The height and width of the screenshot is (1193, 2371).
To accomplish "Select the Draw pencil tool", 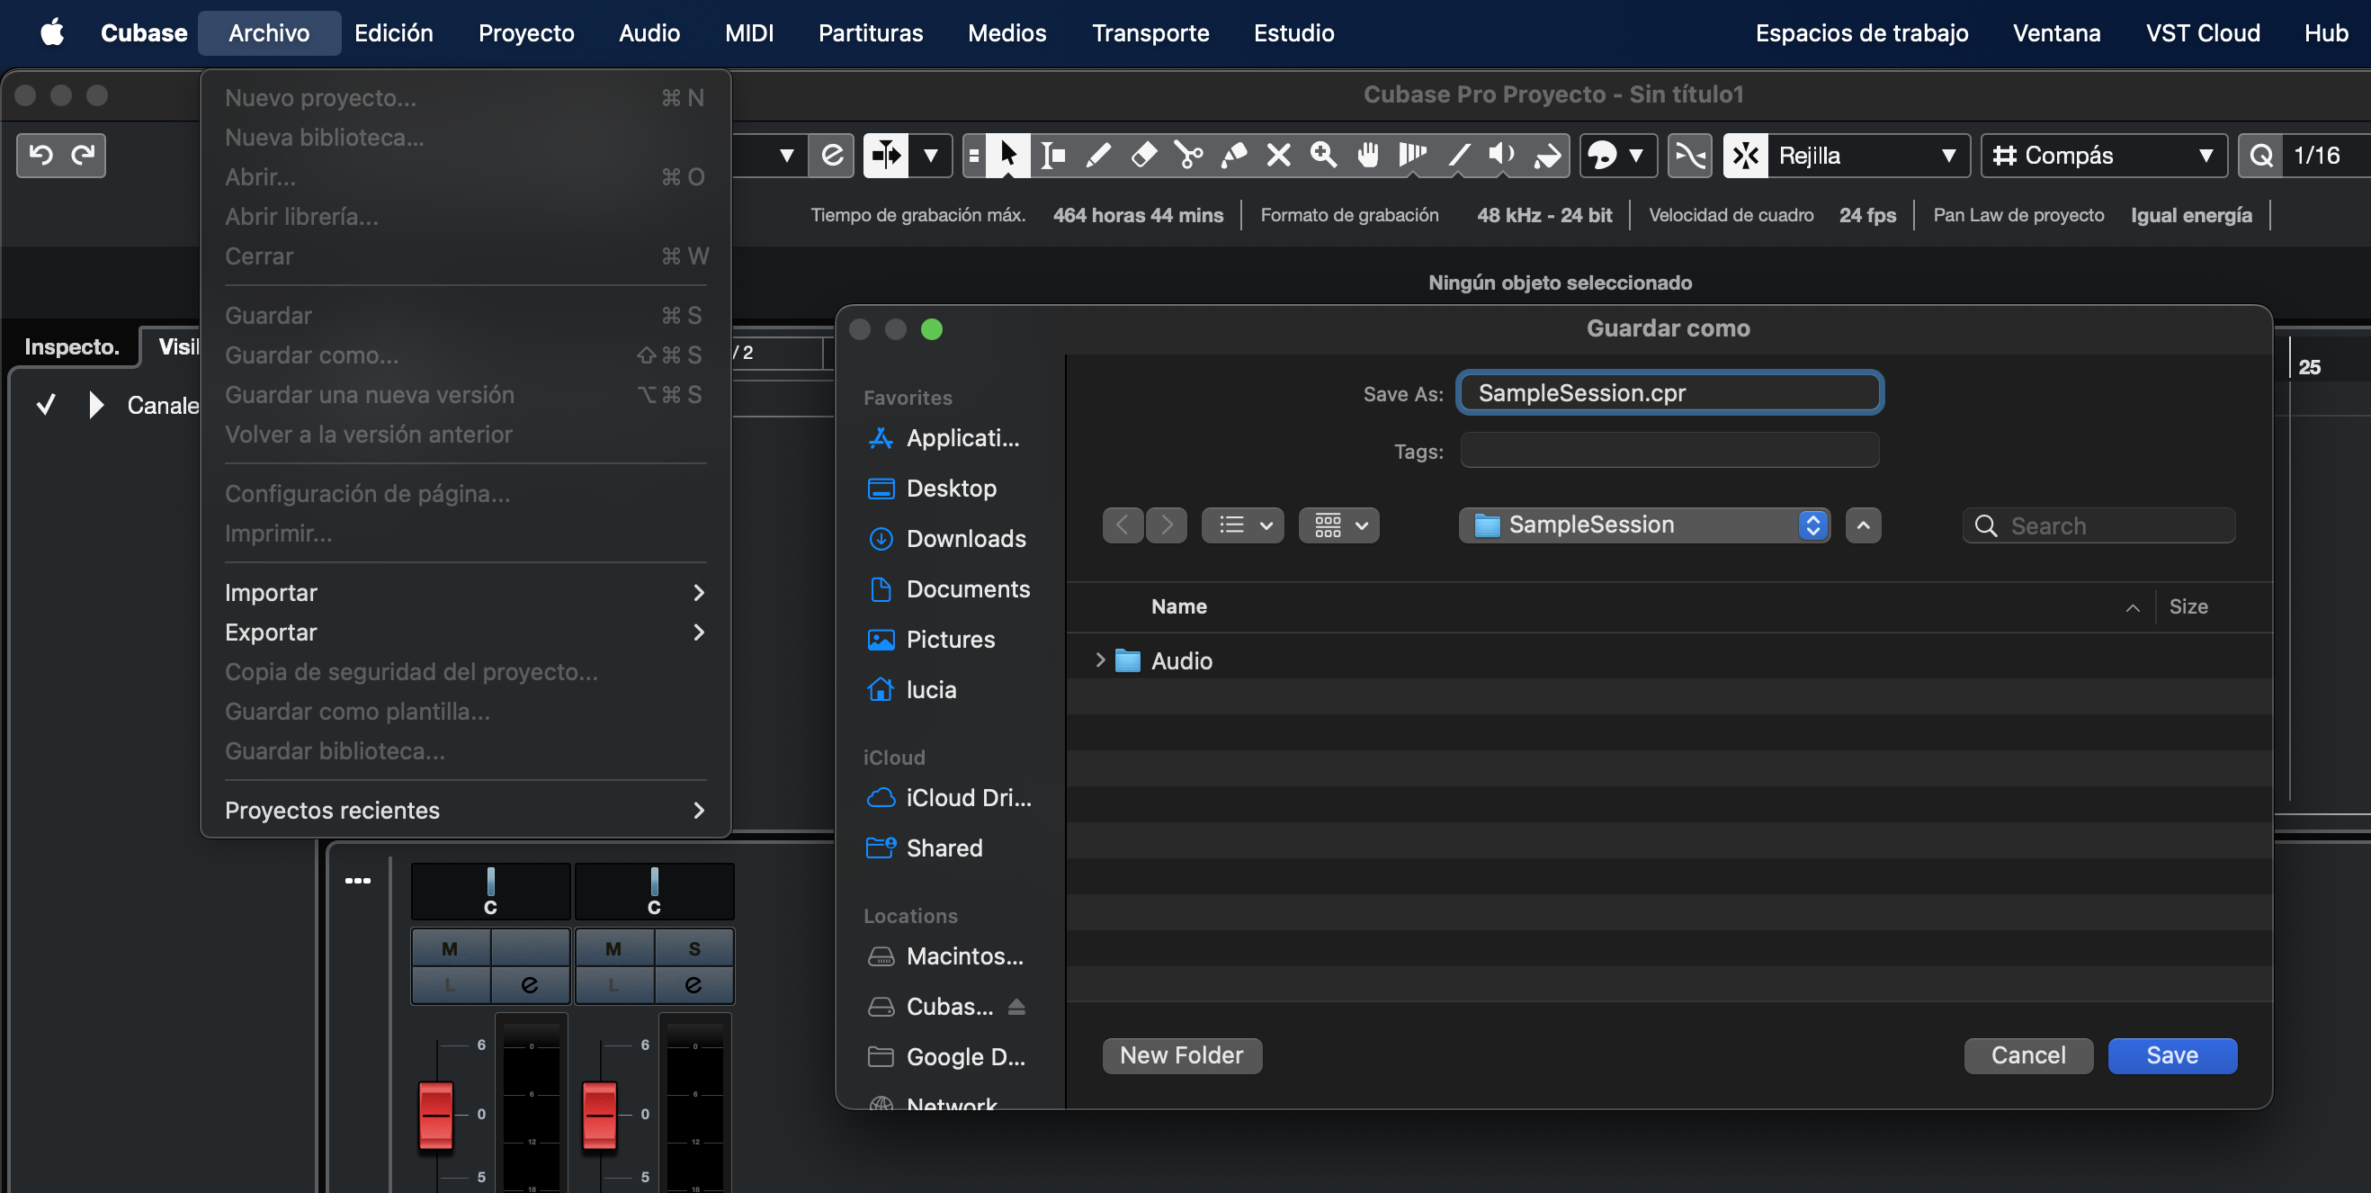I will (1097, 155).
